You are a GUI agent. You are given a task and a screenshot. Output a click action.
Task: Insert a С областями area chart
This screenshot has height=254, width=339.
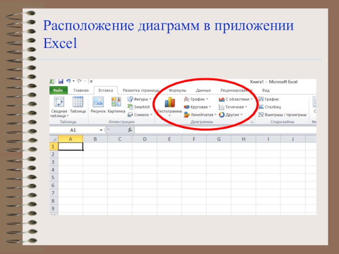click(236, 99)
